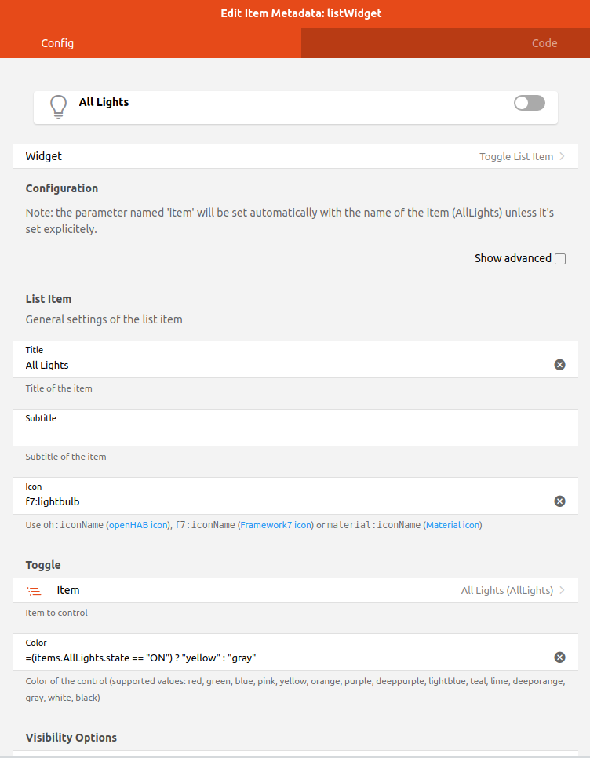
Task: Open the Toggle List Item widget selector
Action: click(515, 156)
